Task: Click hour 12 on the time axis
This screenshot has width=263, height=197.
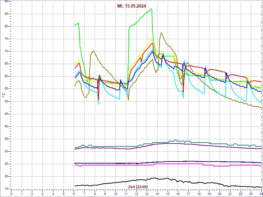Action: tap(136, 194)
